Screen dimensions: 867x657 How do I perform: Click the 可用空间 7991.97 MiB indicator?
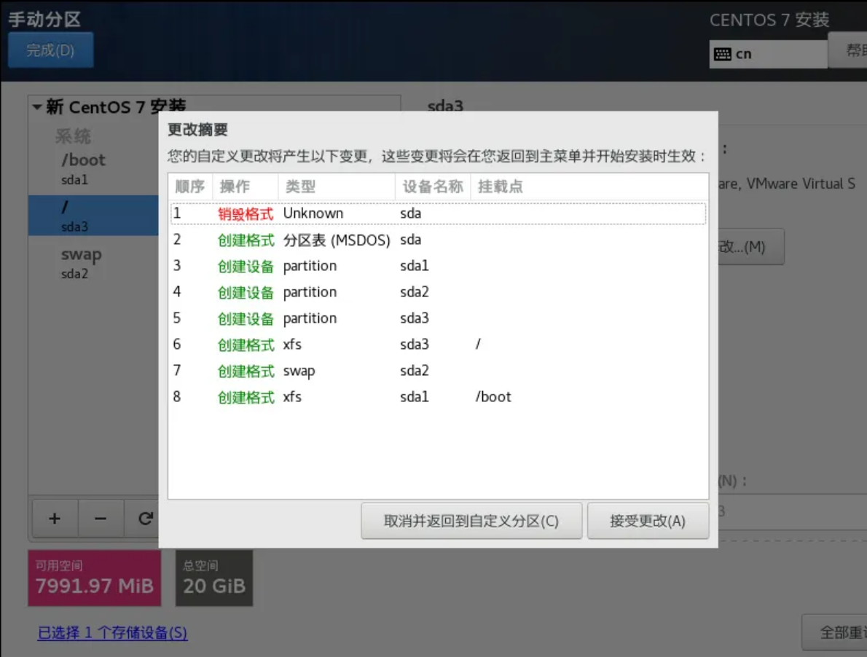tap(94, 578)
